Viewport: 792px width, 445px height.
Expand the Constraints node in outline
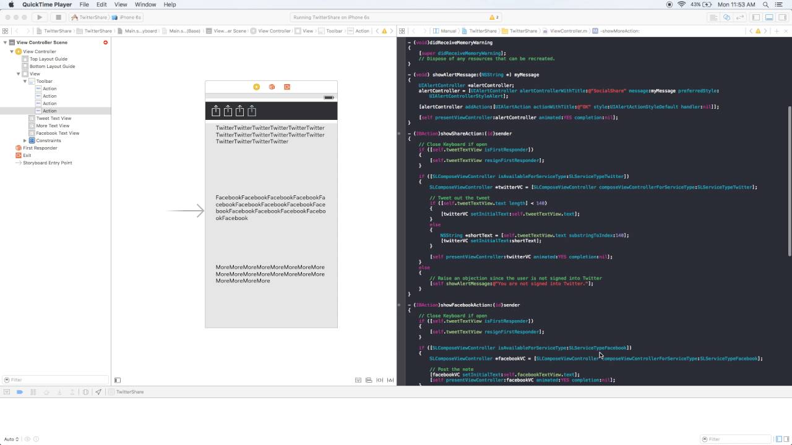pos(25,140)
